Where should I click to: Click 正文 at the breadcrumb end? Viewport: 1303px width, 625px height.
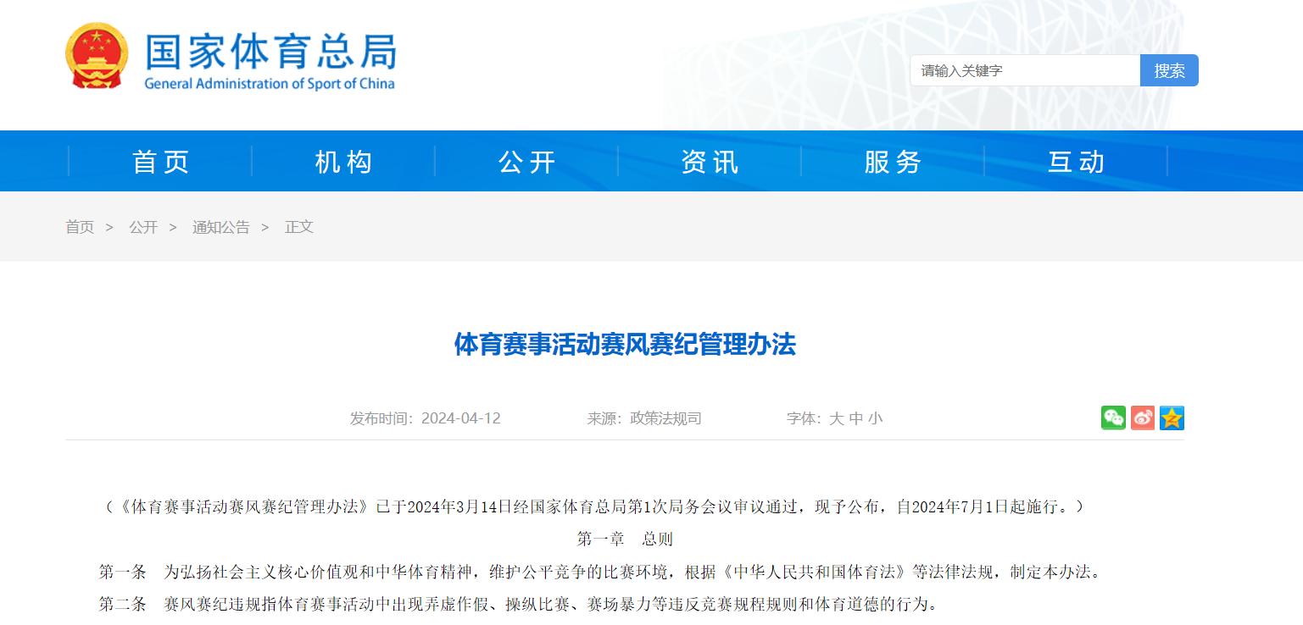[x=299, y=227]
